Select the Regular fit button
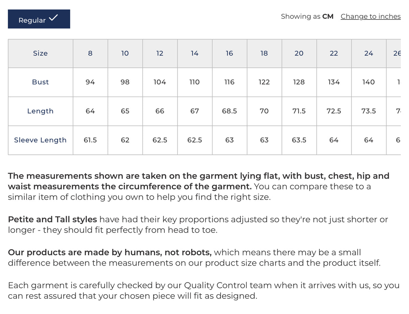409x314 pixels. coord(39,19)
